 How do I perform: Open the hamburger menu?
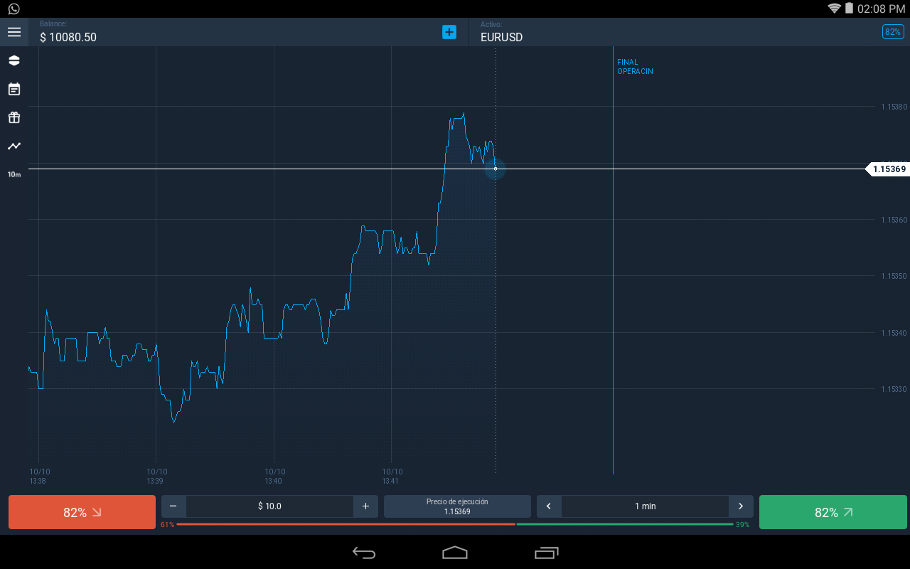pyautogui.click(x=14, y=32)
